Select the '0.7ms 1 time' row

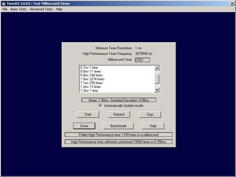117,68
